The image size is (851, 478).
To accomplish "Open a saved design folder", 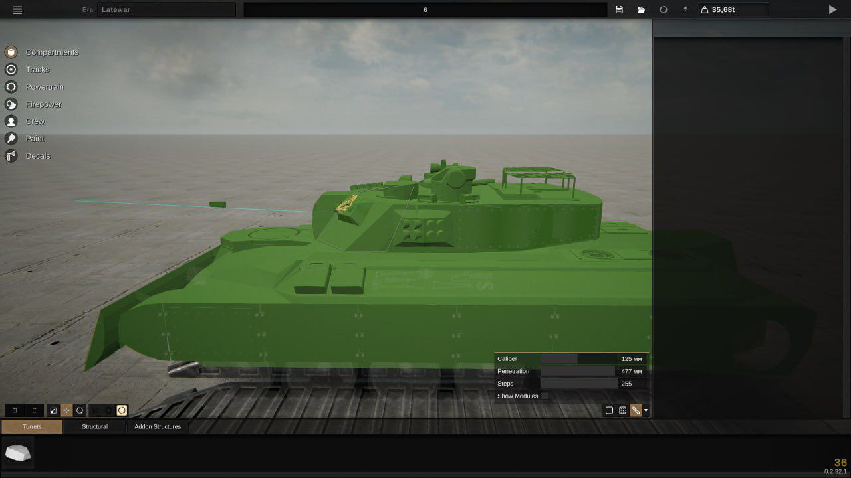I will pos(641,10).
